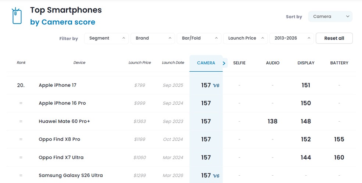The height and width of the screenshot is (183, 362).
Task: Click the battery score 155
Action: (339, 139)
